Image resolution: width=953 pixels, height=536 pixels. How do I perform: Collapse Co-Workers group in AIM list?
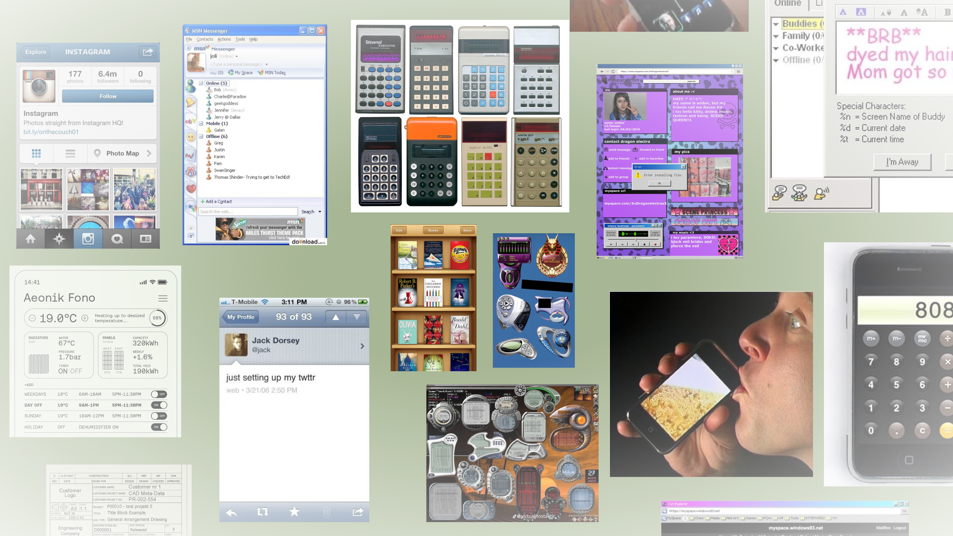pos(775,48)
